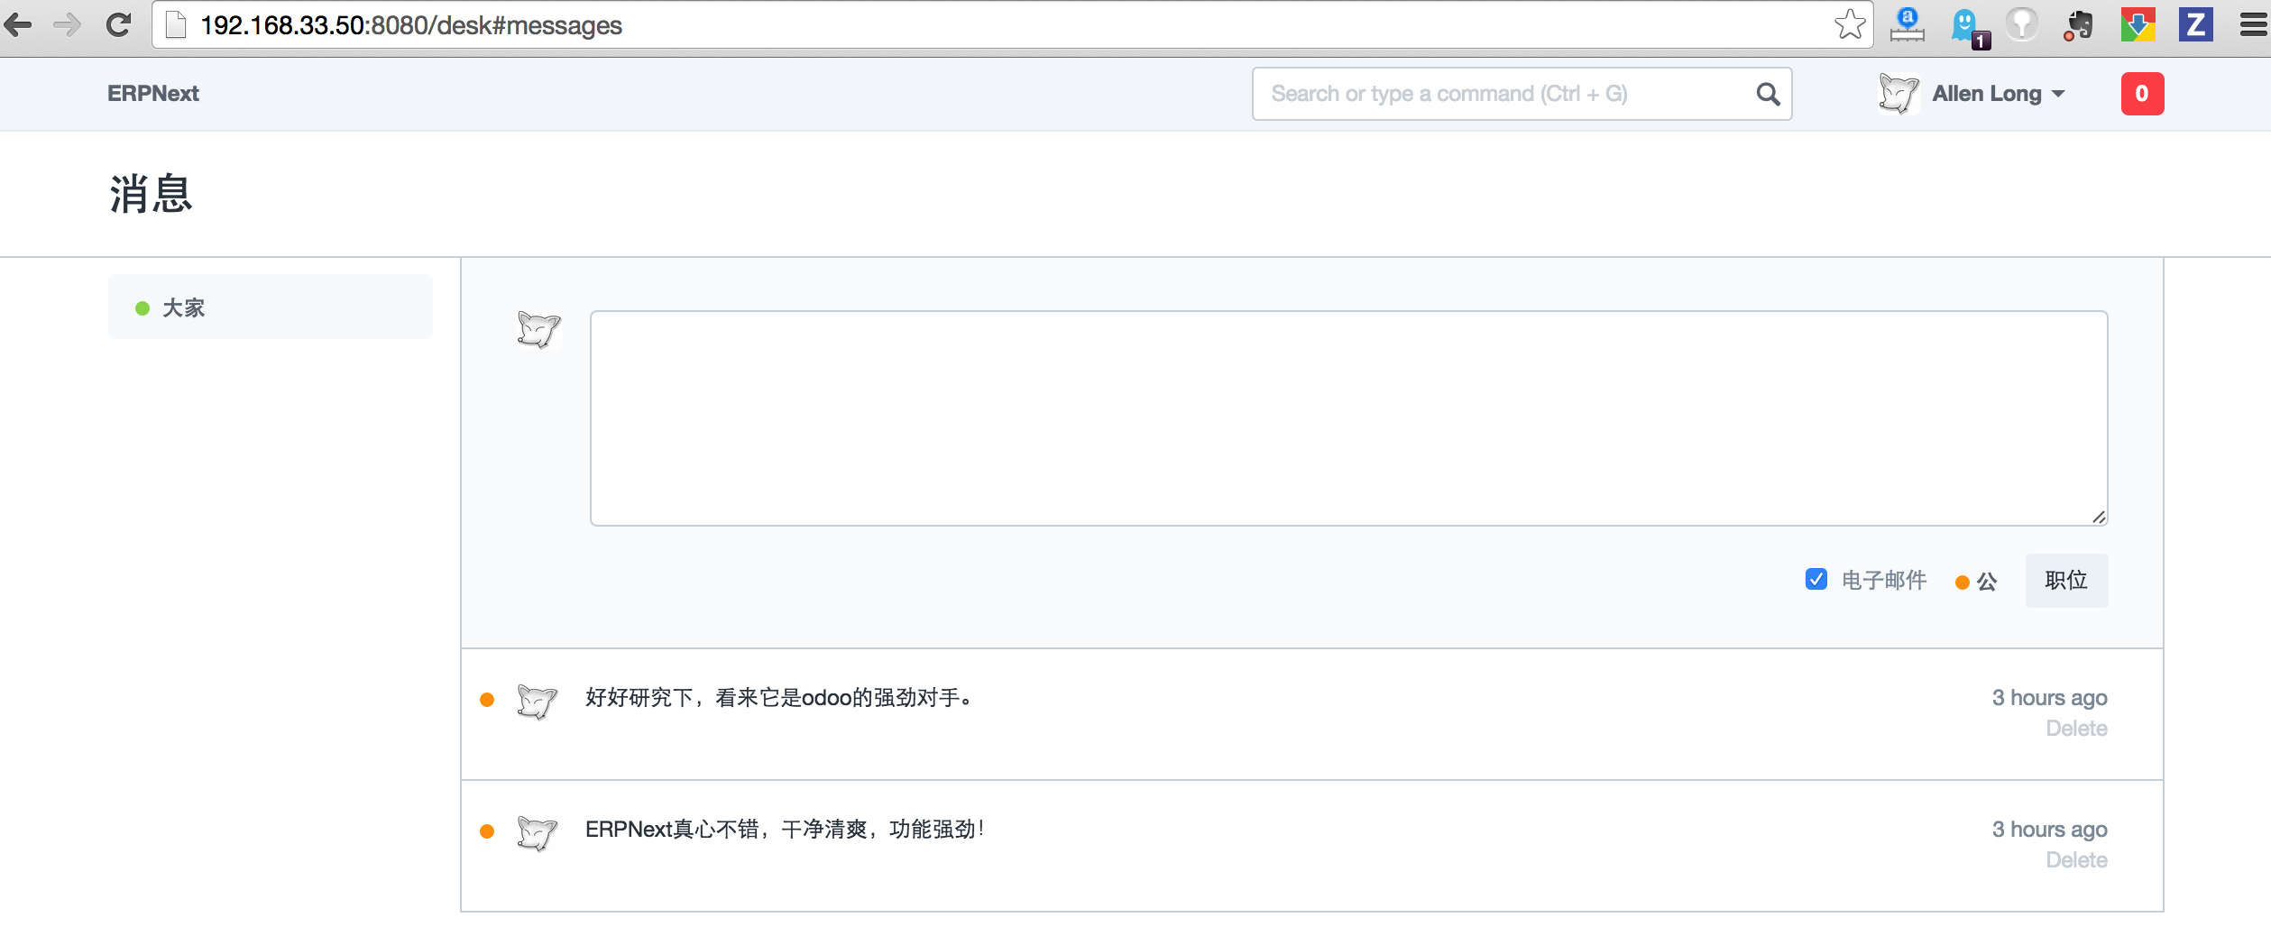This screenshot has width=2271, height=936.
Task: Click the search magnifier icon
Action: pos(1768,94)
